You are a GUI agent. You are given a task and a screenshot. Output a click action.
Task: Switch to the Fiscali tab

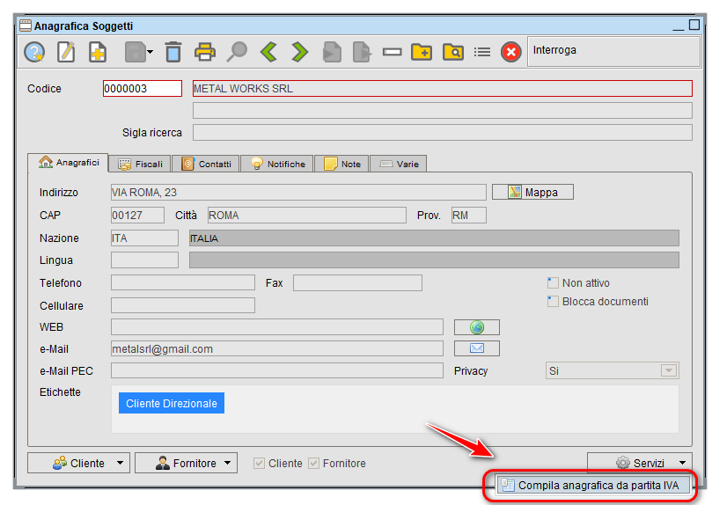click(141, 164)
